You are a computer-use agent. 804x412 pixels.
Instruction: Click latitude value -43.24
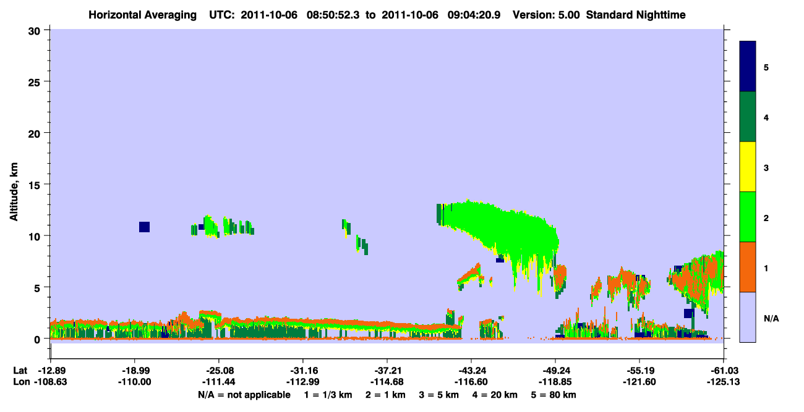click(x=471, y=371)
